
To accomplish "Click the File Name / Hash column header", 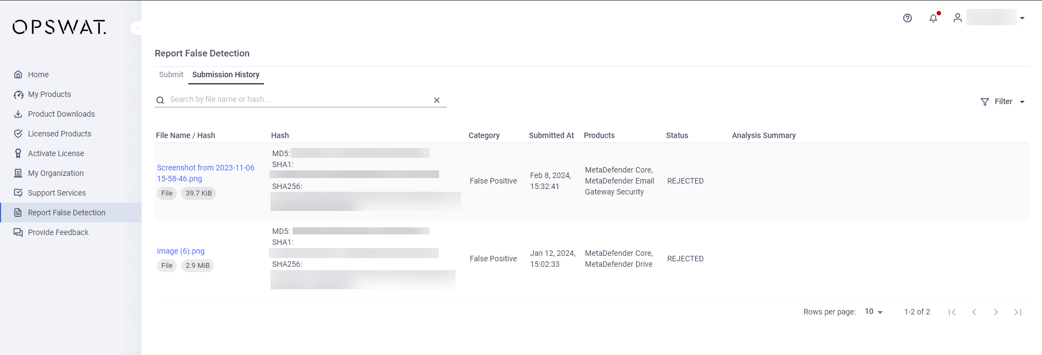I will point(185,135).
